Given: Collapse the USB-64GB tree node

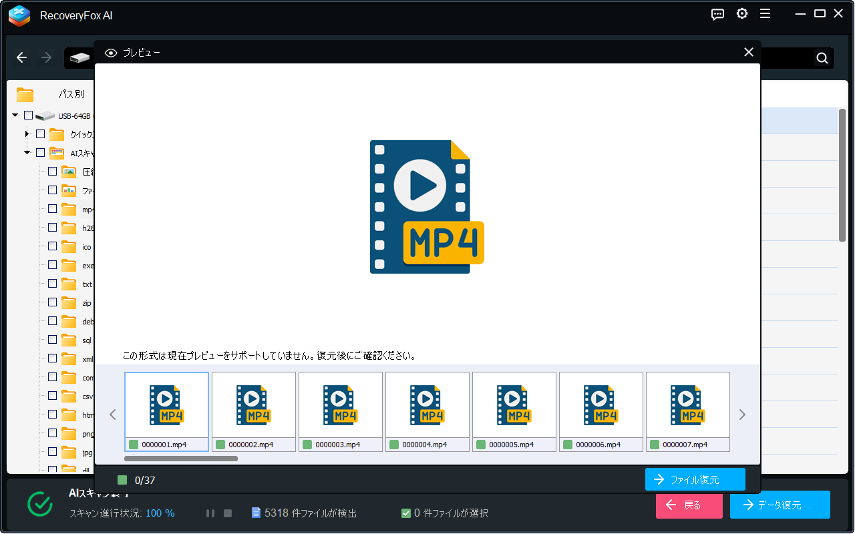Looking at the screenshot, I should [15, 115].
